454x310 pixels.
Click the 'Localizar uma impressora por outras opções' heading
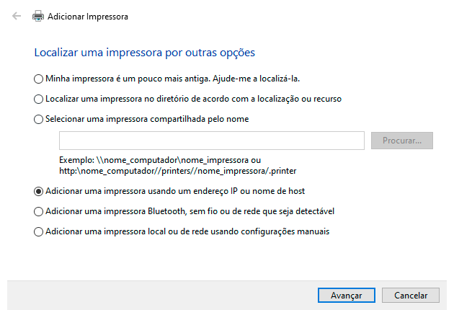point(144,53)
